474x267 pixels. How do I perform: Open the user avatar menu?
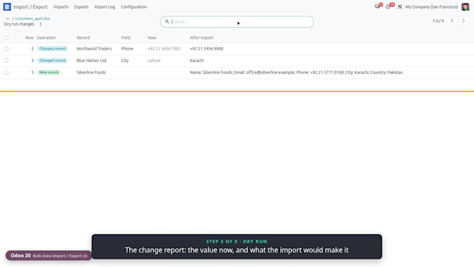(465, 7)
